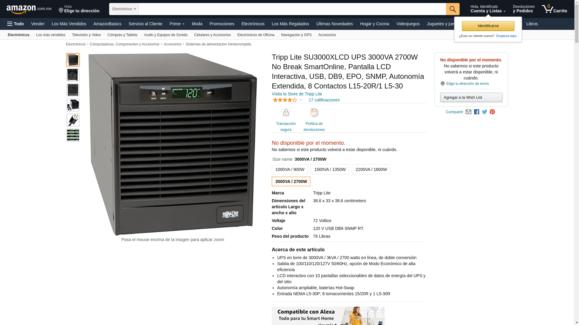Image resolution: width=579 pixels, height=325 pixels.
Task: Choose the 2200VA / 1800W size option
Action: pyautogui.click(x=371, y=169)
